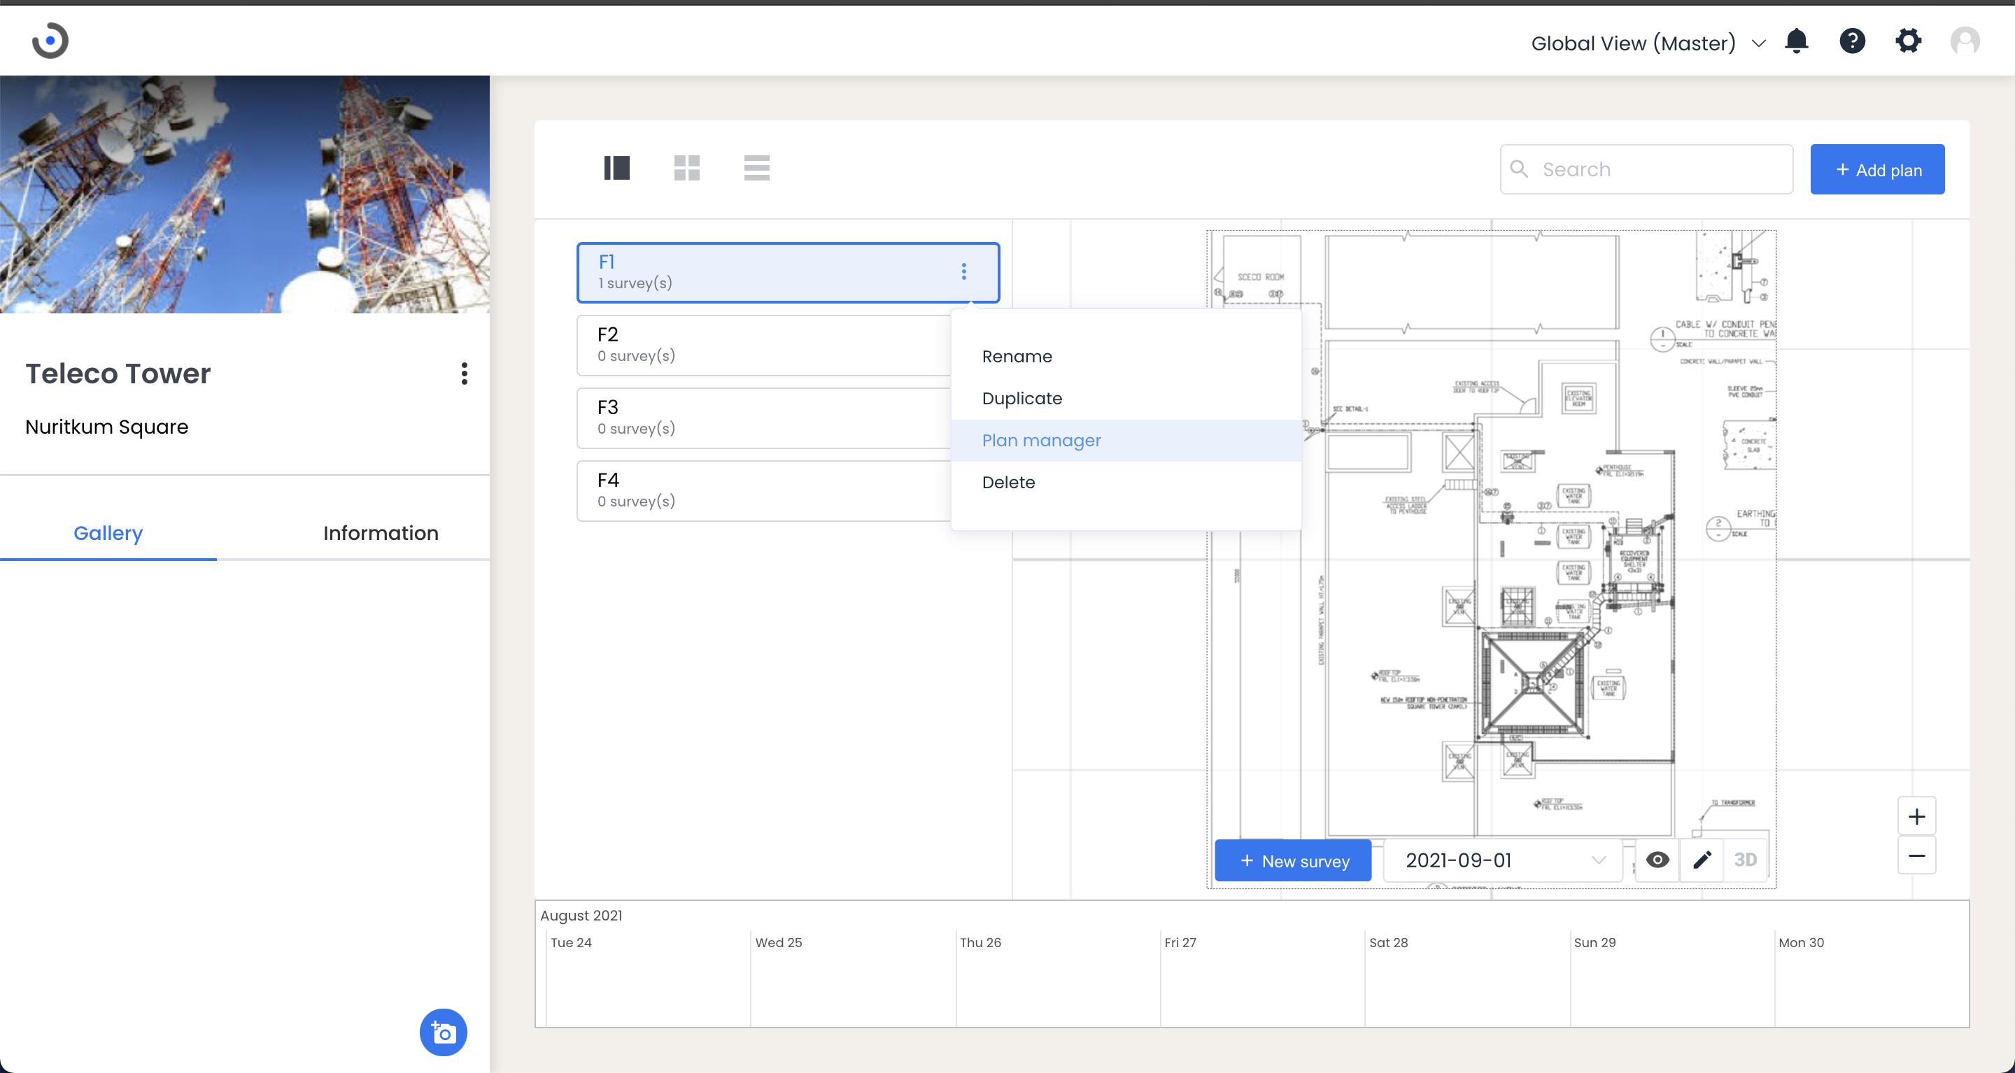Click the pencil edit icon

click(1702, 860)
